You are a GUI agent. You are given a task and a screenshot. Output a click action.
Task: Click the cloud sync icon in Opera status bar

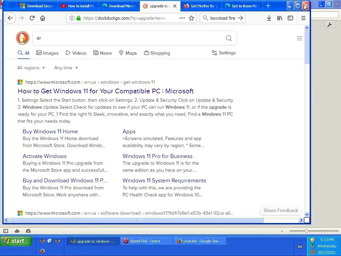[17, 231]
